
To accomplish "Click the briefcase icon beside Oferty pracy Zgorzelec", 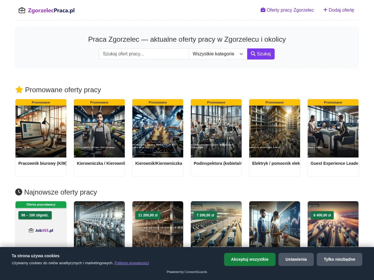I will click(263, 10).
